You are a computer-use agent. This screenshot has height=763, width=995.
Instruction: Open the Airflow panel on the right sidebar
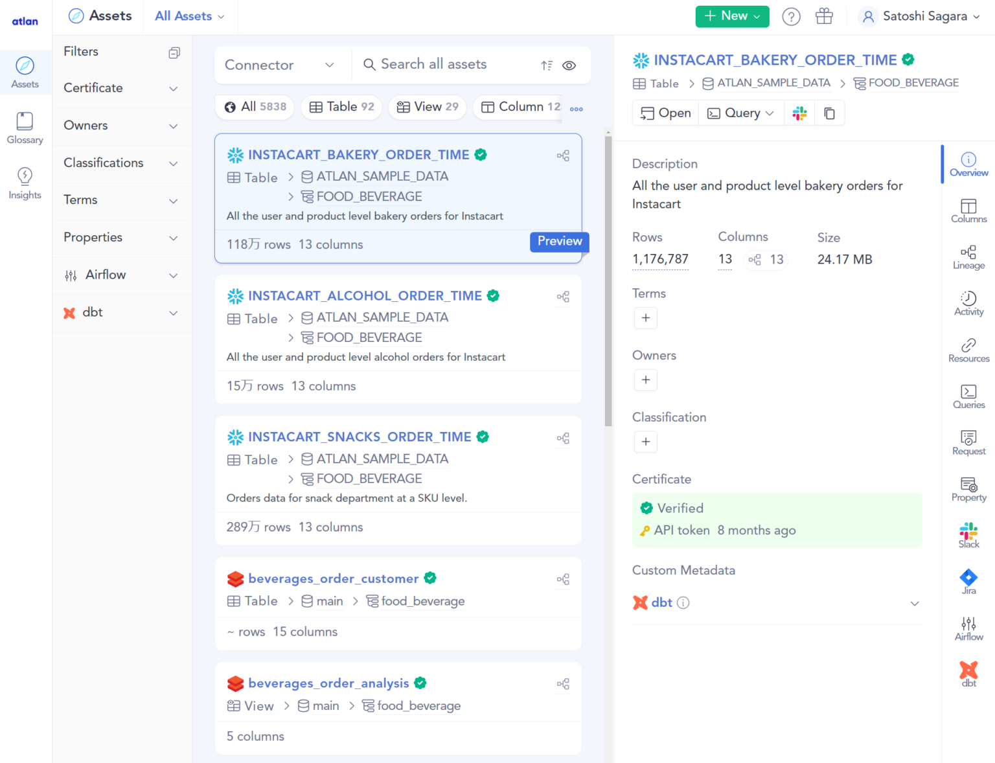pyautogui.click(x=968, y=627)
